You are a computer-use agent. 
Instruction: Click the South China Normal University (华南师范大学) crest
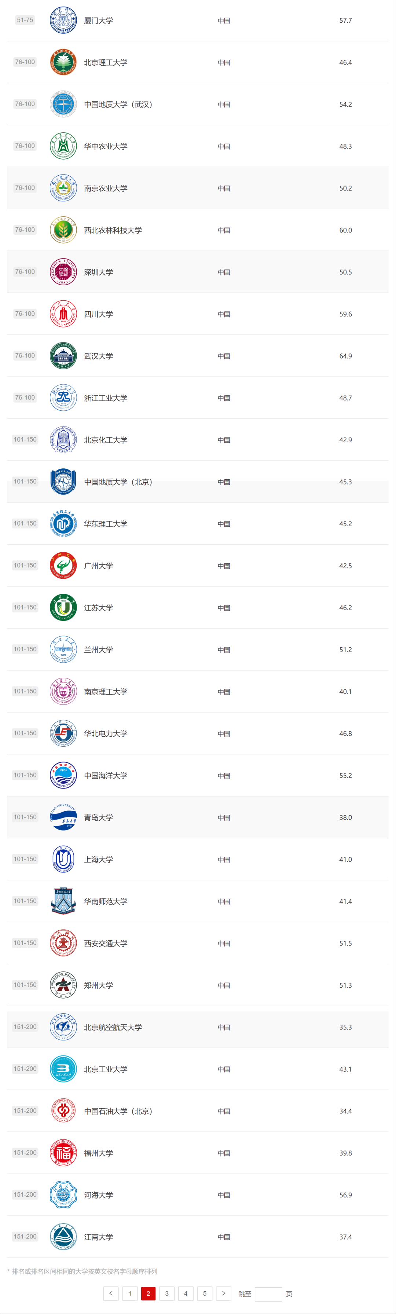point(63,901)
